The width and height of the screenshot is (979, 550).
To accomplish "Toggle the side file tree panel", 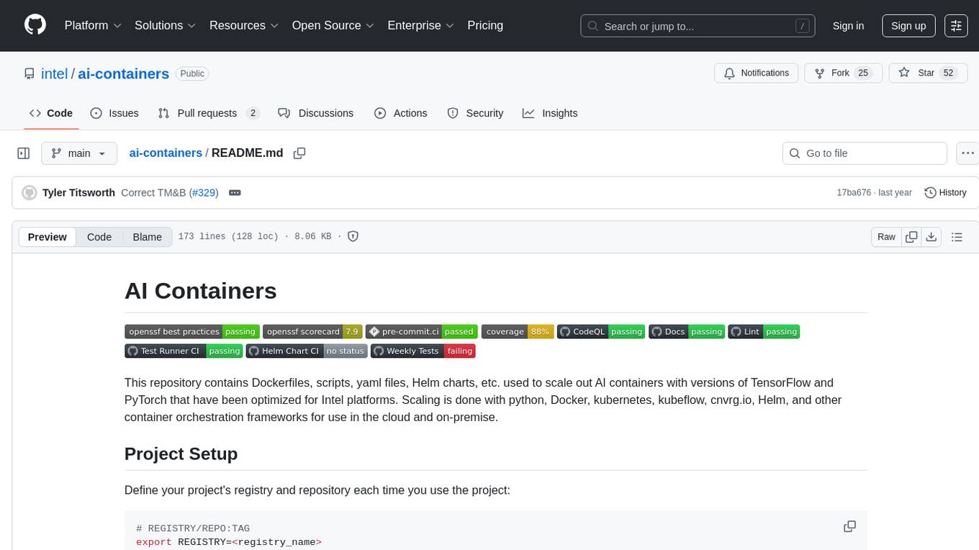I will pyautogui.click(x=24, y=153).
